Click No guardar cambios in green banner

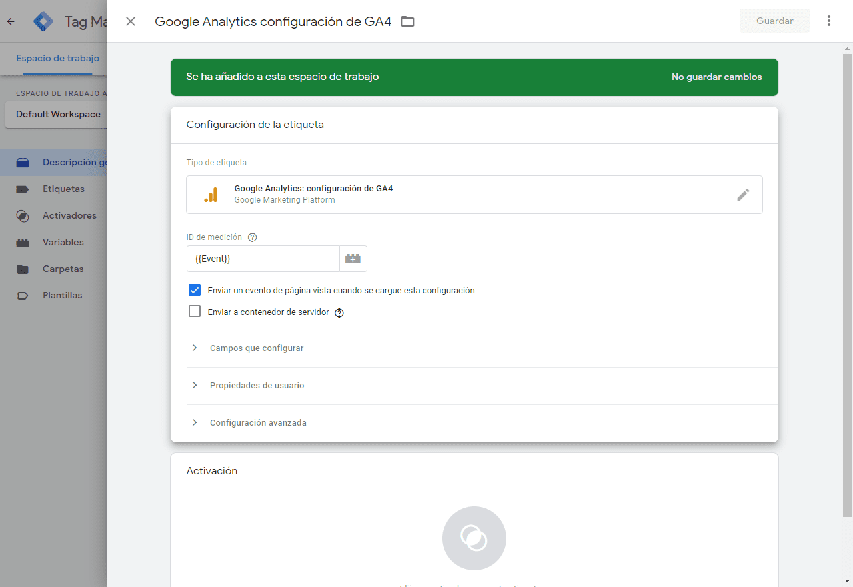point(716,77)
